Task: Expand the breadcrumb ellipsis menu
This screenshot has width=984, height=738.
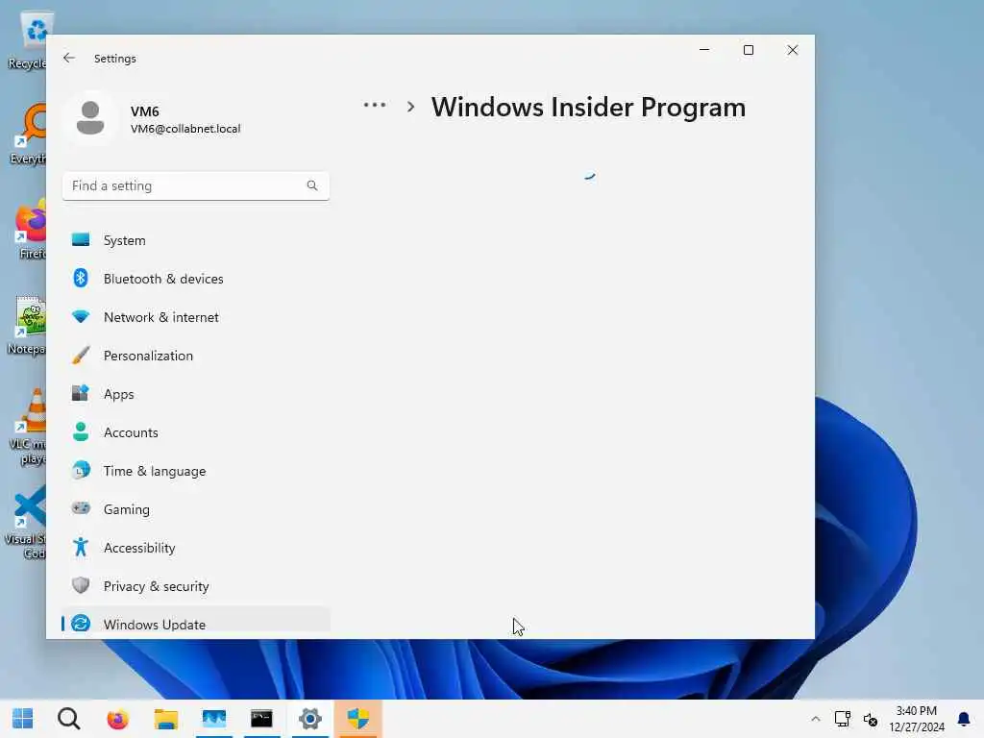Action: (375, 106)
